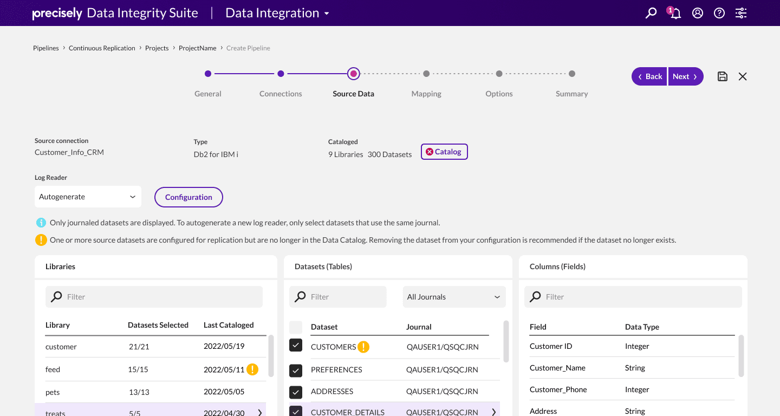The height and width of the screenshot is (416, 780).
Task: Click the Libraries list scrollbar
Action: tap(271, 356)
